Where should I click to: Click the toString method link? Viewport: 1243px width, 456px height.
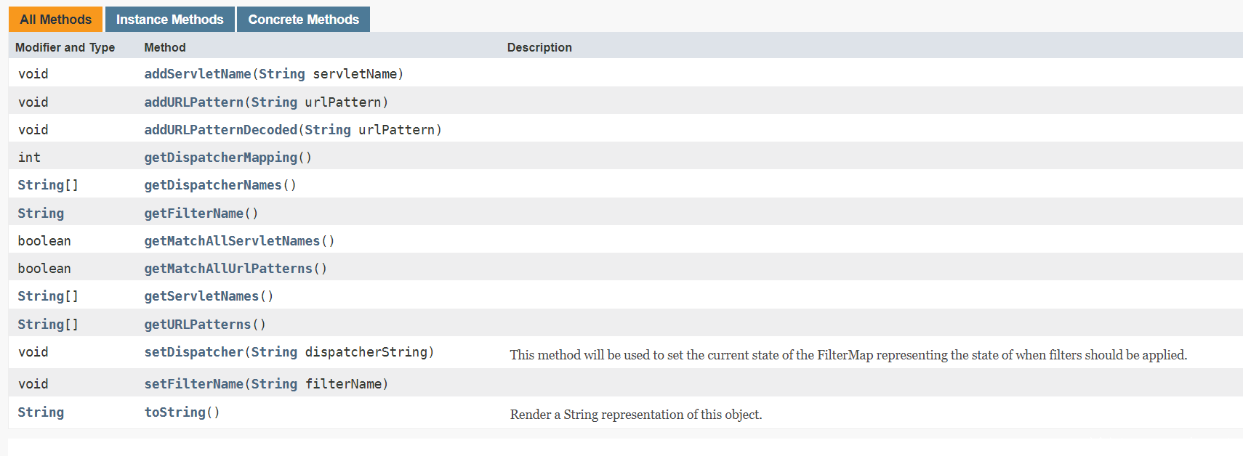[x=174, y=412]
